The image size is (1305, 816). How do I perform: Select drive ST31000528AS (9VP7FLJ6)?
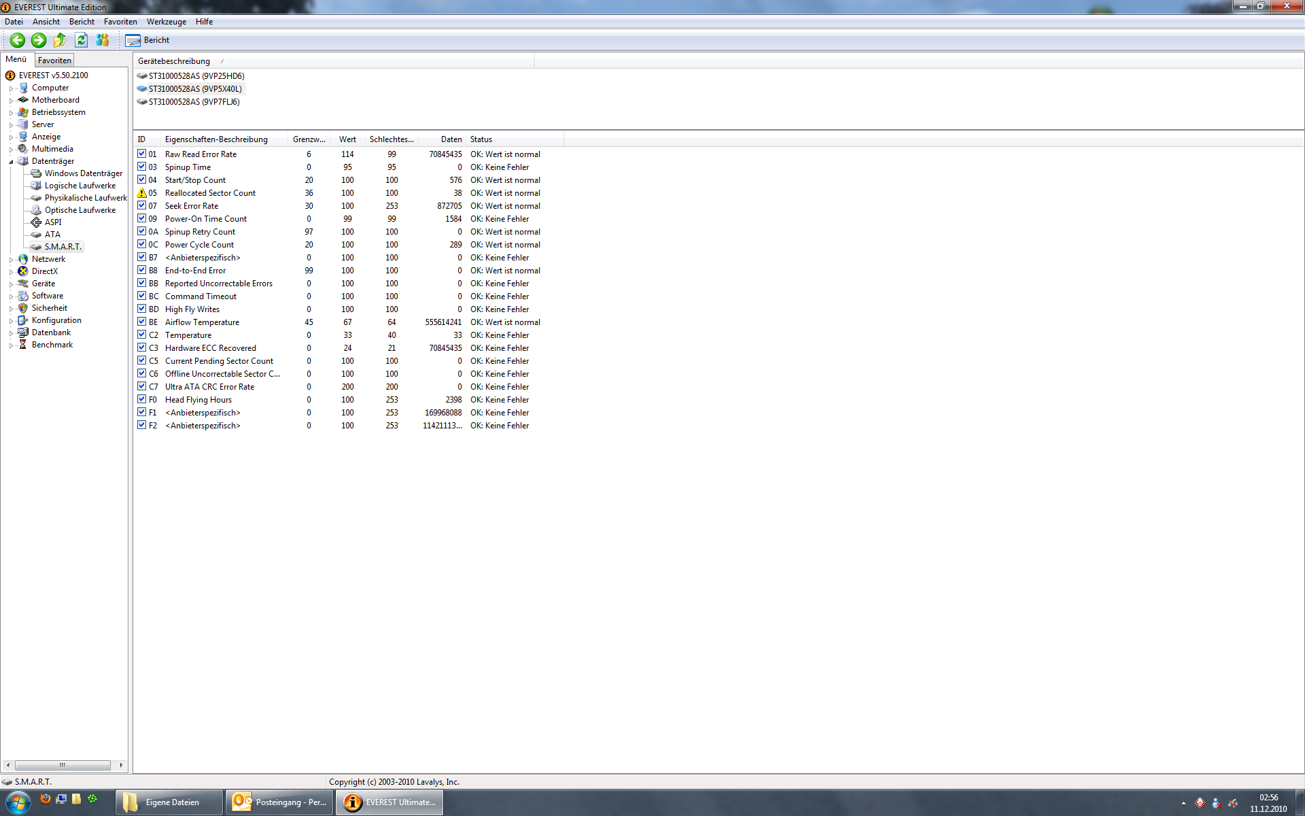pos(194,102)
